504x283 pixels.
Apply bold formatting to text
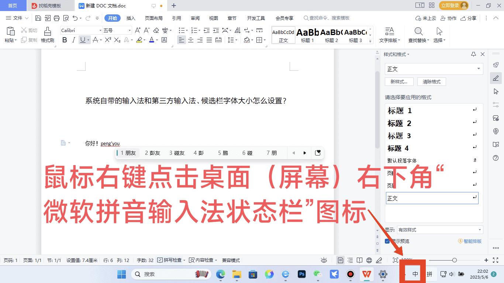tap(65, 40)
